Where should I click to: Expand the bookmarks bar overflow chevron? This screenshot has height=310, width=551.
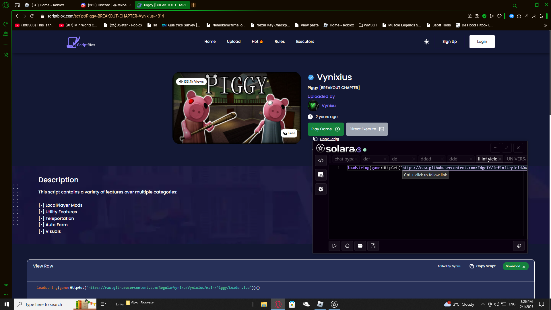tap(545, 25)
